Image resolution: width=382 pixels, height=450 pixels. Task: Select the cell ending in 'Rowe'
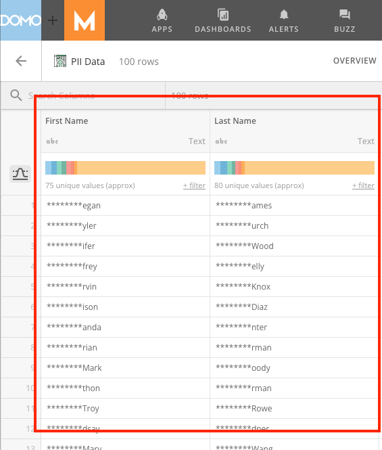[294, 409]
